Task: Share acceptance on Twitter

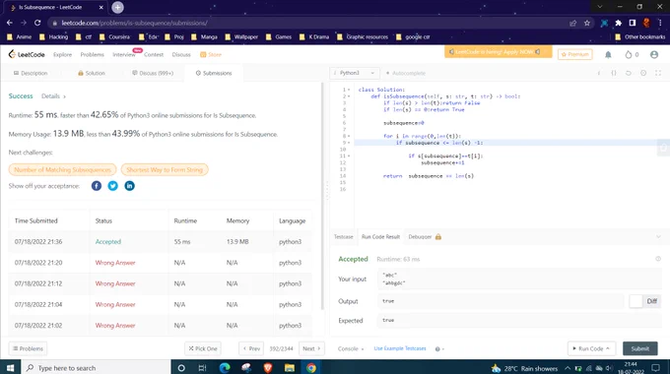Action: click(112, 186)
